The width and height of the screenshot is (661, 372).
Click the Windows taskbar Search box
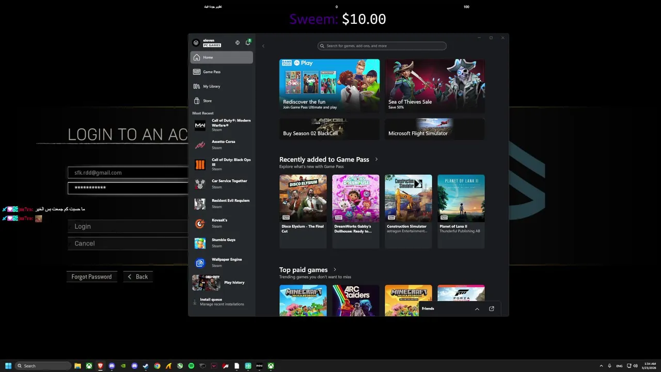point(43,366)
